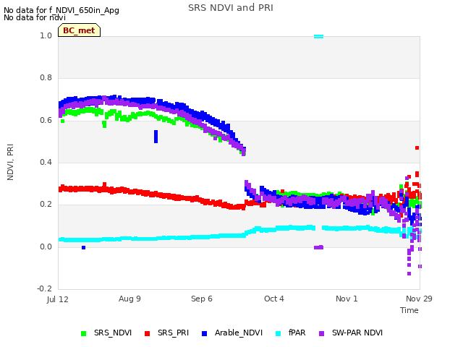Click the 0.4 y-axis tick label
463x347 pixels.
(x=46, y=162)
